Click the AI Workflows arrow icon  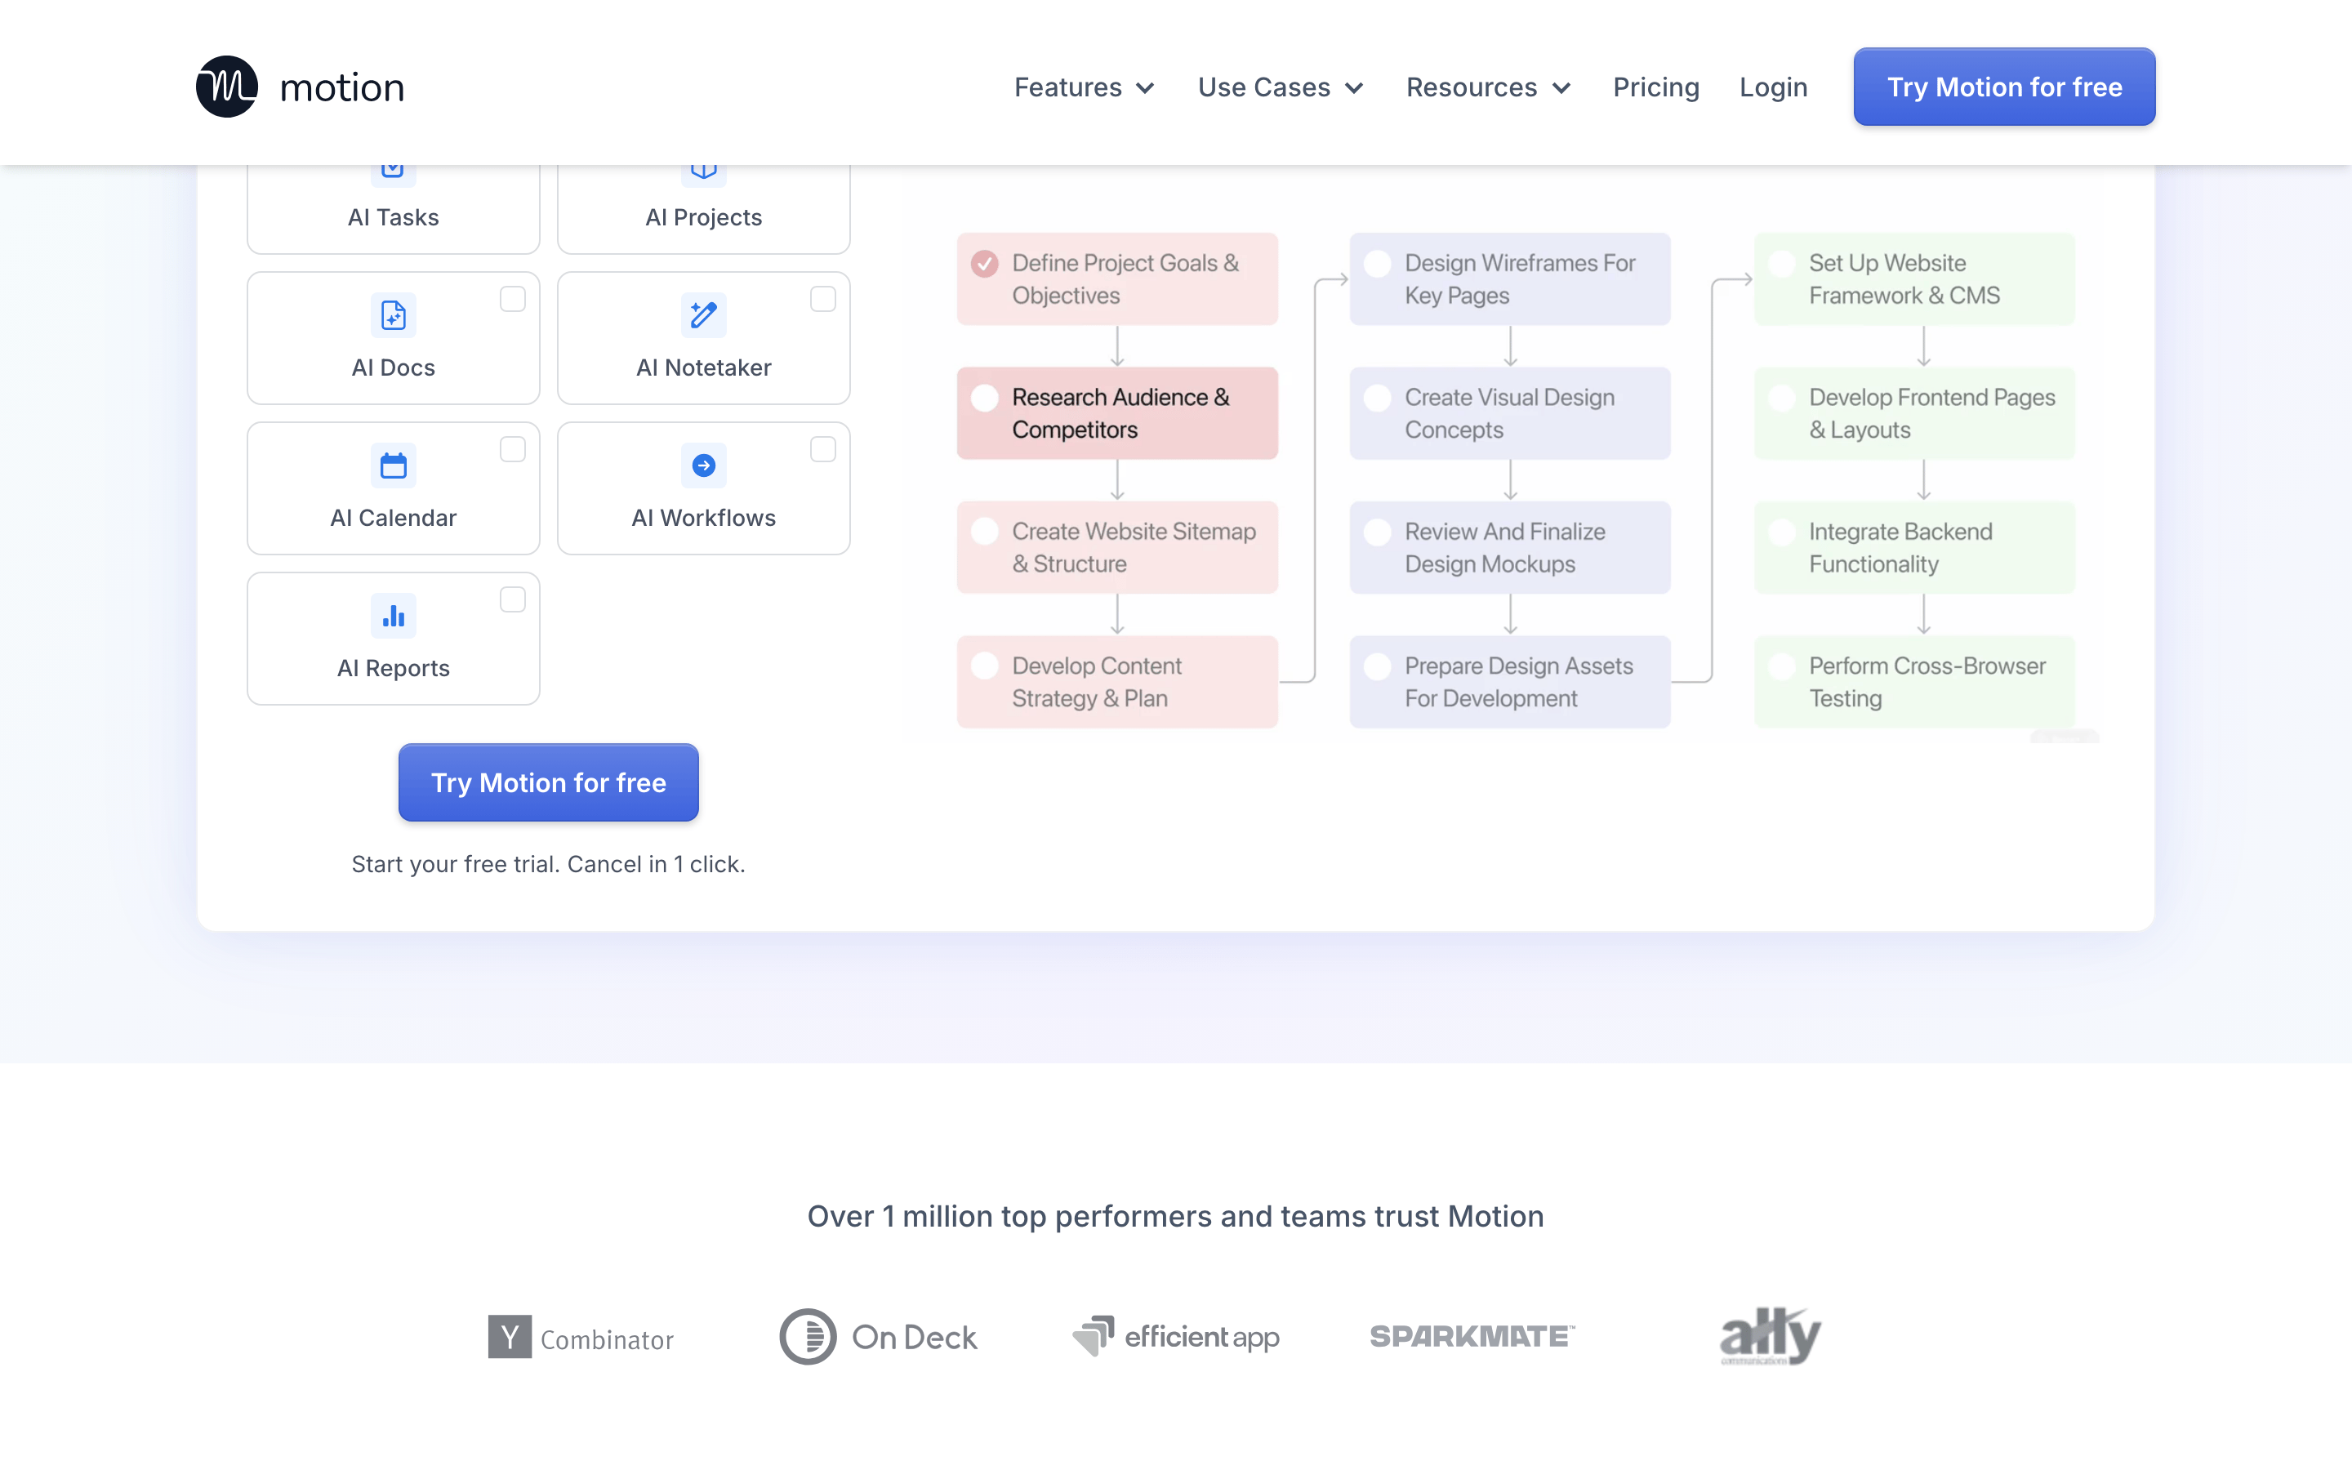[704, 465]
